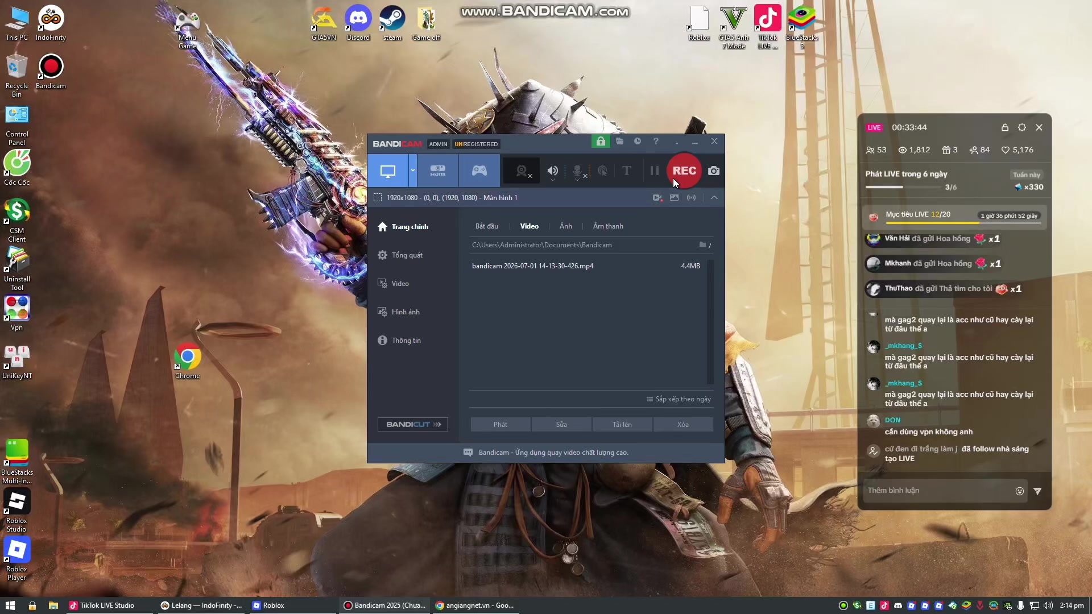Open the emoji picker in comment box
The image size is (1092, 614).
tap(1020, 491)
